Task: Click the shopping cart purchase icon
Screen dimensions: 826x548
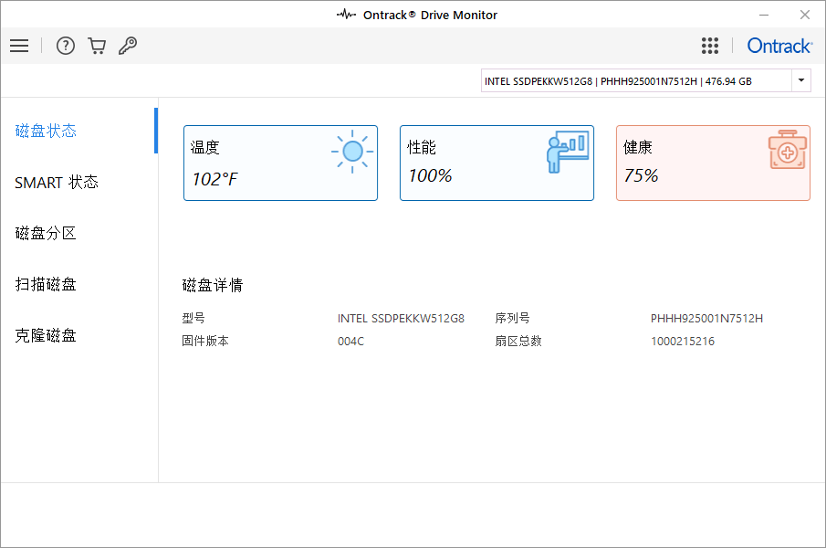Action: tap(97, 46)
